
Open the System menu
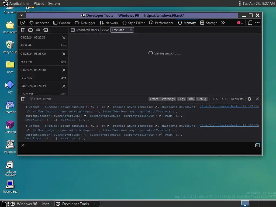click(x=54, y=4)
